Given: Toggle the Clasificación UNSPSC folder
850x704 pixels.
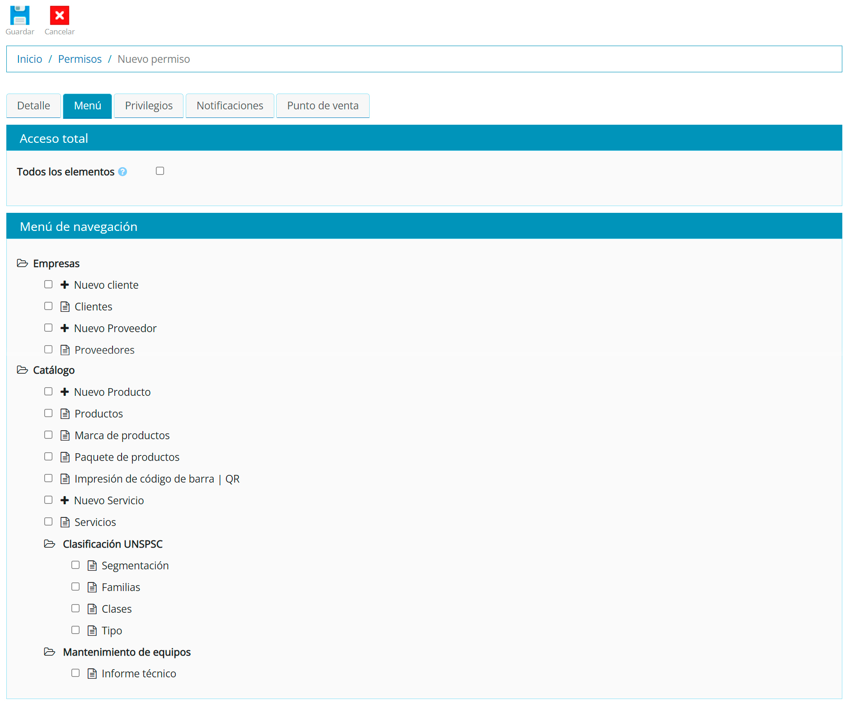Looking at the screenshot, I should pyautogui.click(x=50, y=544).
